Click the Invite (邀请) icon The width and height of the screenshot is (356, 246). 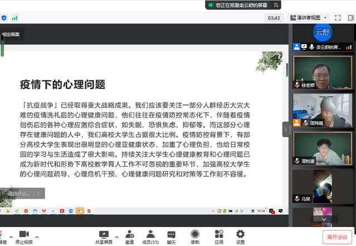(x=129, y=236)
